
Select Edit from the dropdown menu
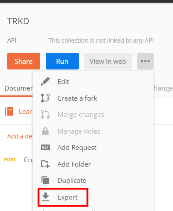(63, 82)
